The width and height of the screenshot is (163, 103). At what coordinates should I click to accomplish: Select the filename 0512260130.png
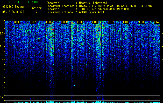click(x=13, y=7)
